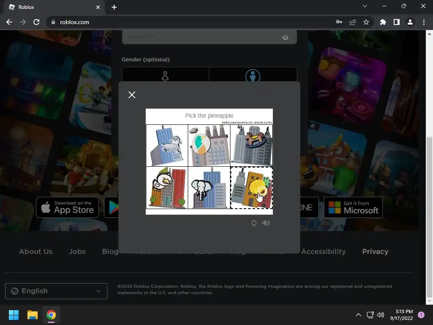Expand the English language dropdown
This screenshot has height=325, width=433.
(56, 291)
